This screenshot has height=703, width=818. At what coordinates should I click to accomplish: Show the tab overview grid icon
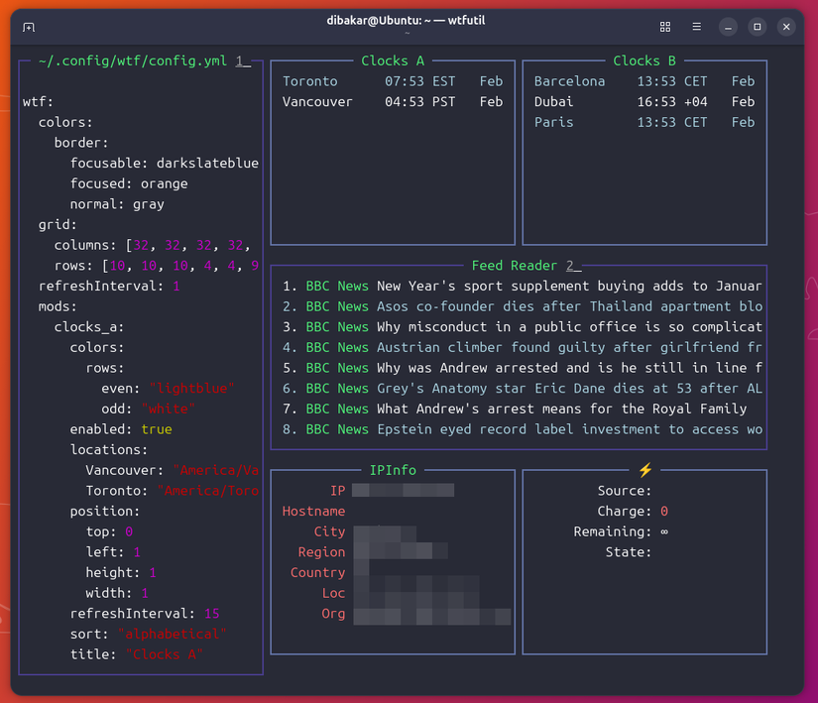(665, 27)
